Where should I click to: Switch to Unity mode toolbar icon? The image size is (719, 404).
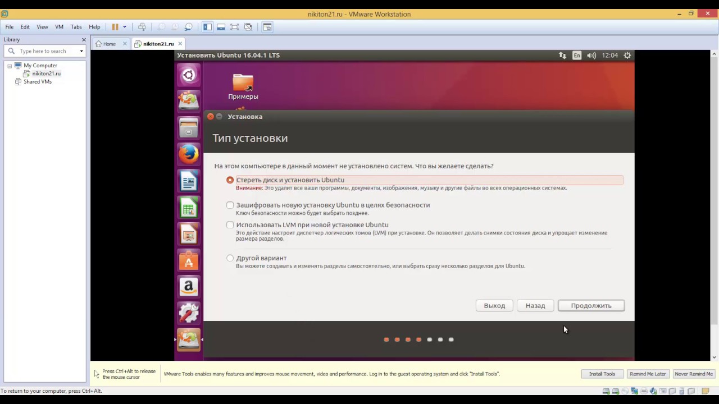coord(248,27)
